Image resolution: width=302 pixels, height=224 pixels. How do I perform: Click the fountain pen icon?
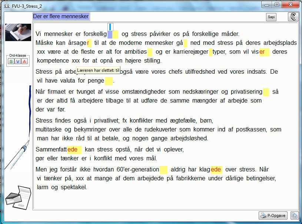click(x=18, y=128)
